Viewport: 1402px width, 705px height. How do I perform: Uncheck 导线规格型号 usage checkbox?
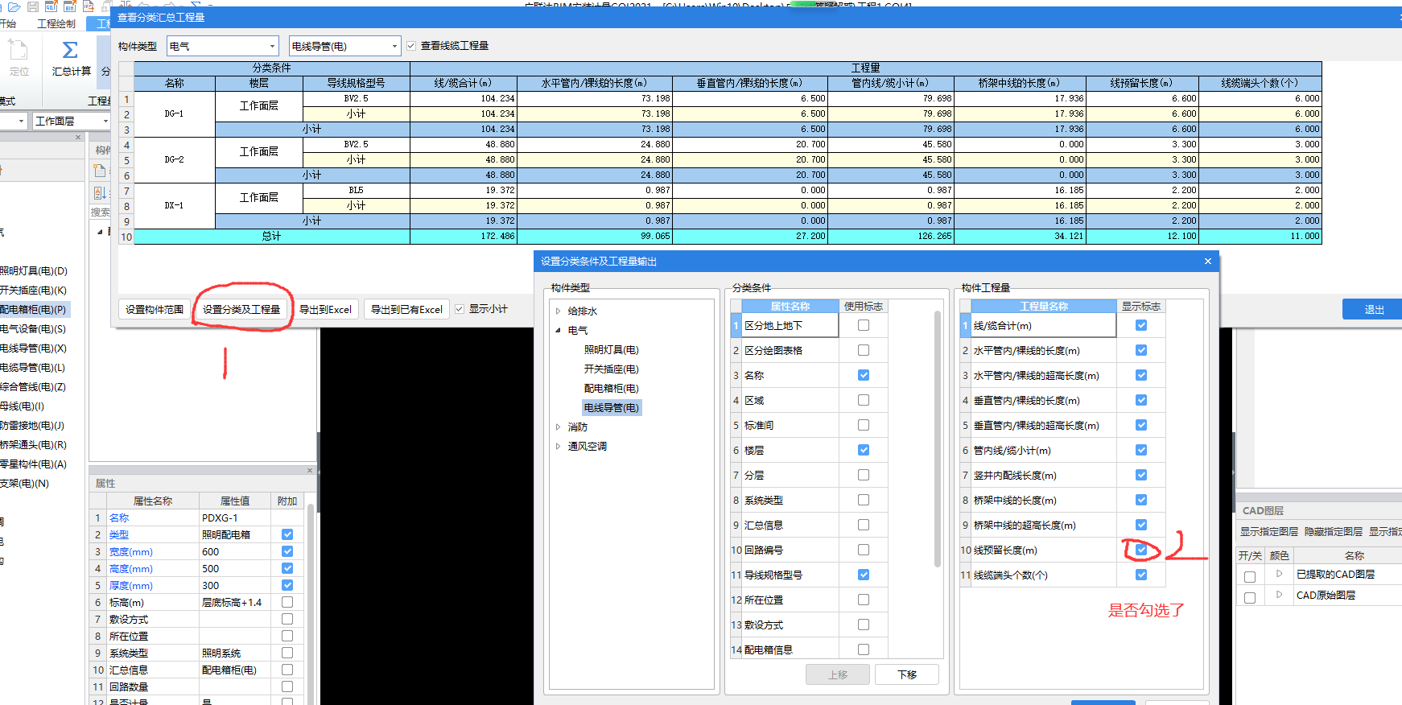(864, 575)
